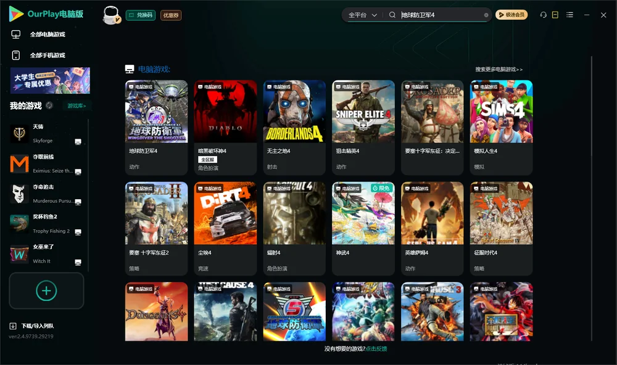Open the list menu icon in title bar
Screen dimensions: 617x365
(x=569, y=15)
